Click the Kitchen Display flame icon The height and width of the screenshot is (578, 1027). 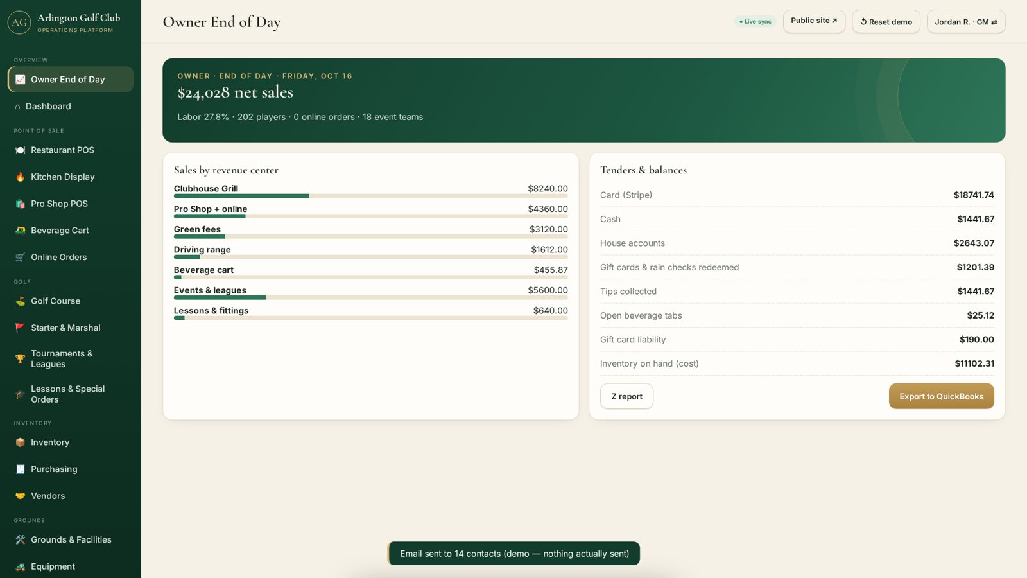coord(21,177)
